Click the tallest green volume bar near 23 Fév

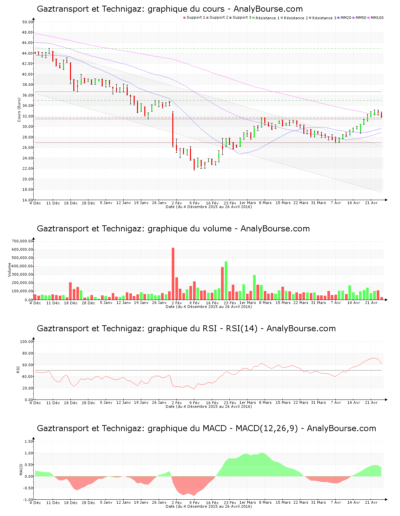tap(226, 280)
